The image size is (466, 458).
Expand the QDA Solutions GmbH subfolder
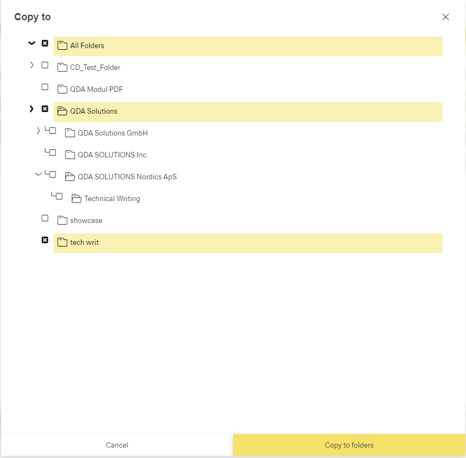(x=38, y=131)
